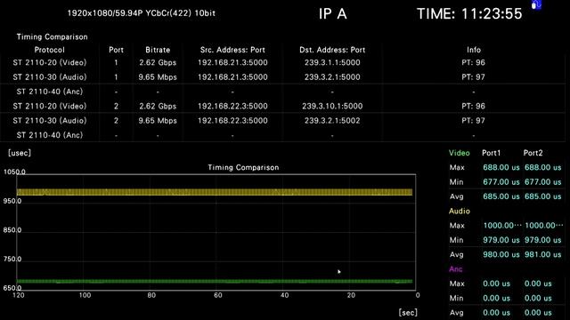Image resolution: width=570 pixels, height=320 pixels.
Task: Click the 850.0 y-axis label
Action: [x=12, y=230]
